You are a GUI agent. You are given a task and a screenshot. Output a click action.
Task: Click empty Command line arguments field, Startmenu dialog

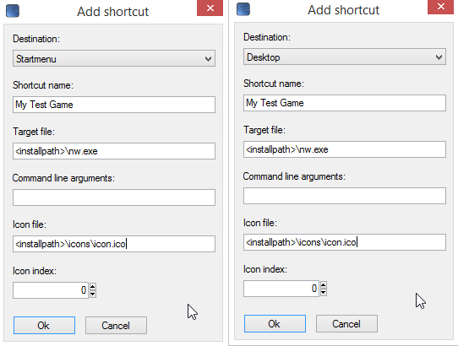114,197
